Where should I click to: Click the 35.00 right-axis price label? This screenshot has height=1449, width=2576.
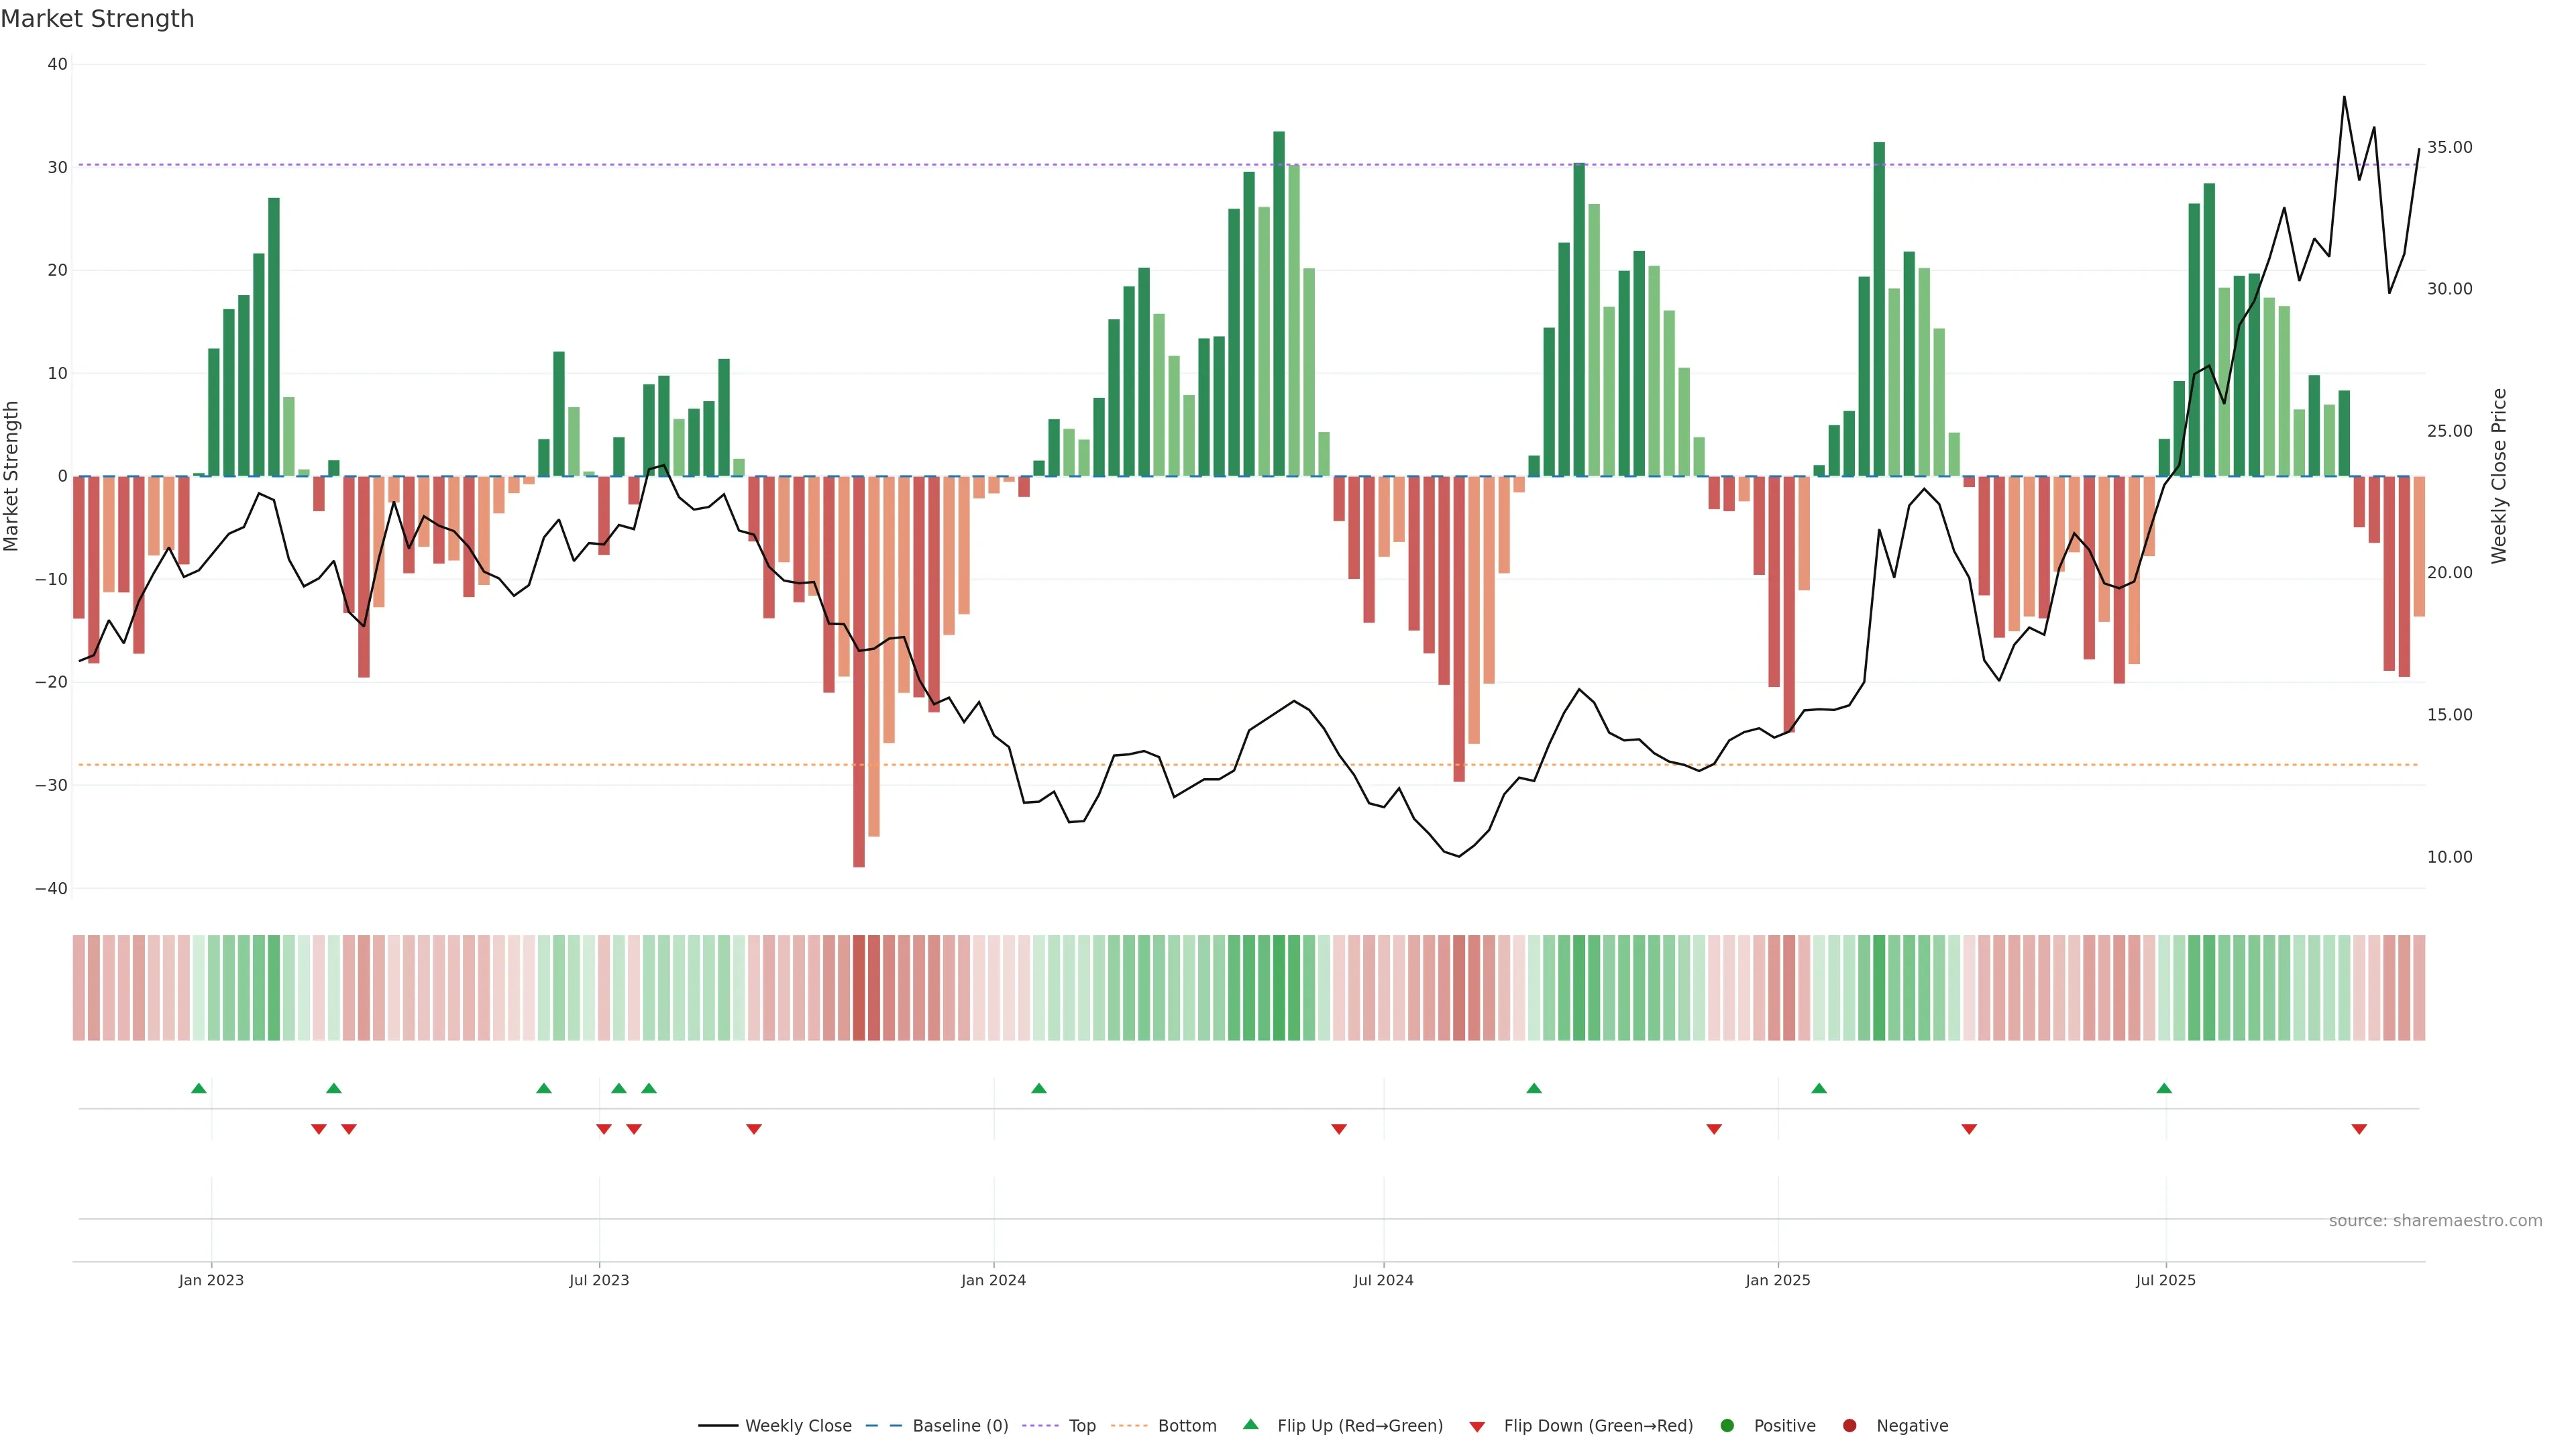[2449, 147]
